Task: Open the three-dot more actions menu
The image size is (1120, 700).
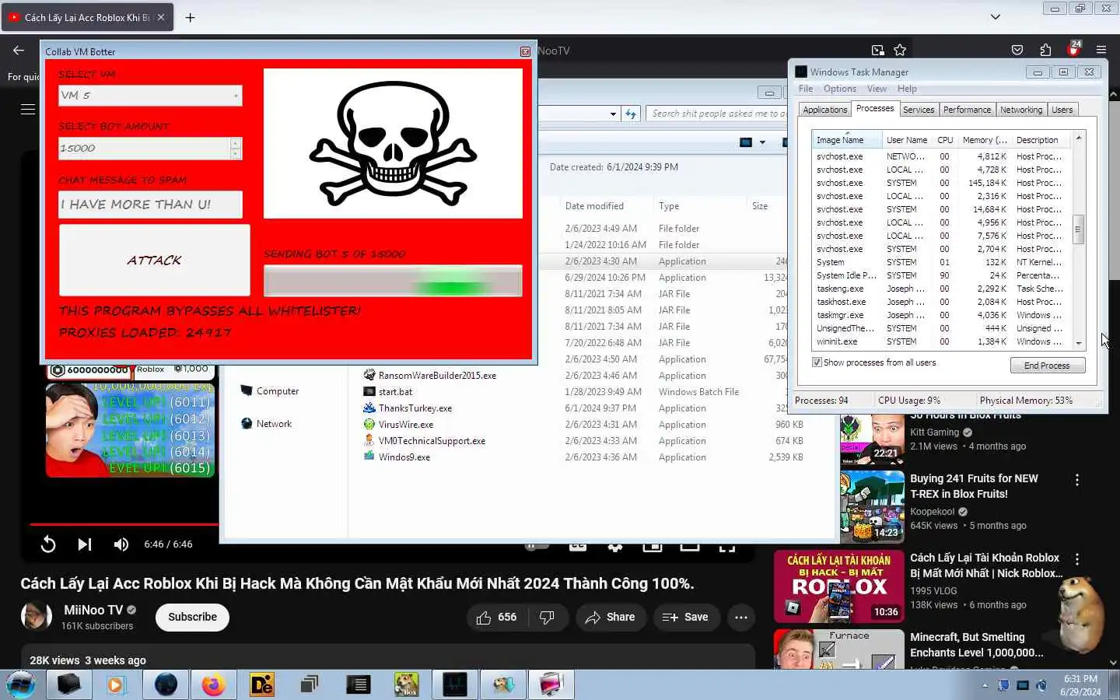Action: (741, 618)
